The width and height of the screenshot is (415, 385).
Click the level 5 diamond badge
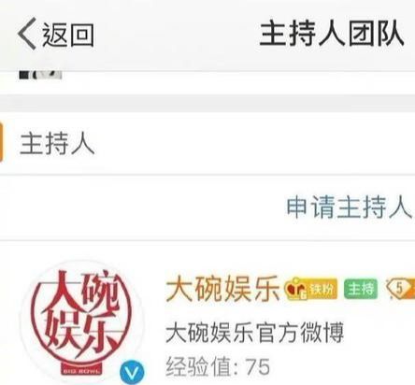pyautogui.click(x=400, y=289)
